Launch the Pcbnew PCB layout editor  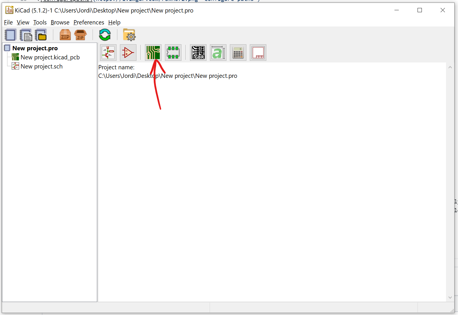(x=153, y=53)
